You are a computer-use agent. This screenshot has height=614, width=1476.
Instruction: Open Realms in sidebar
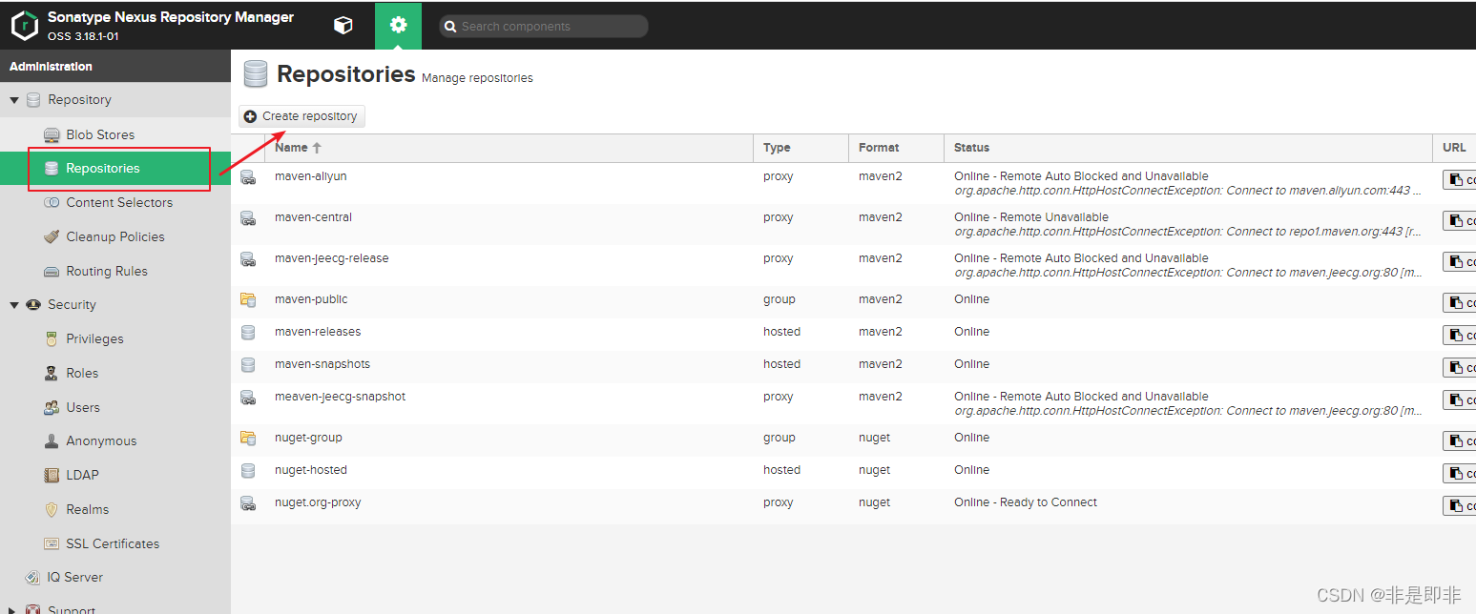click(88, 509)
